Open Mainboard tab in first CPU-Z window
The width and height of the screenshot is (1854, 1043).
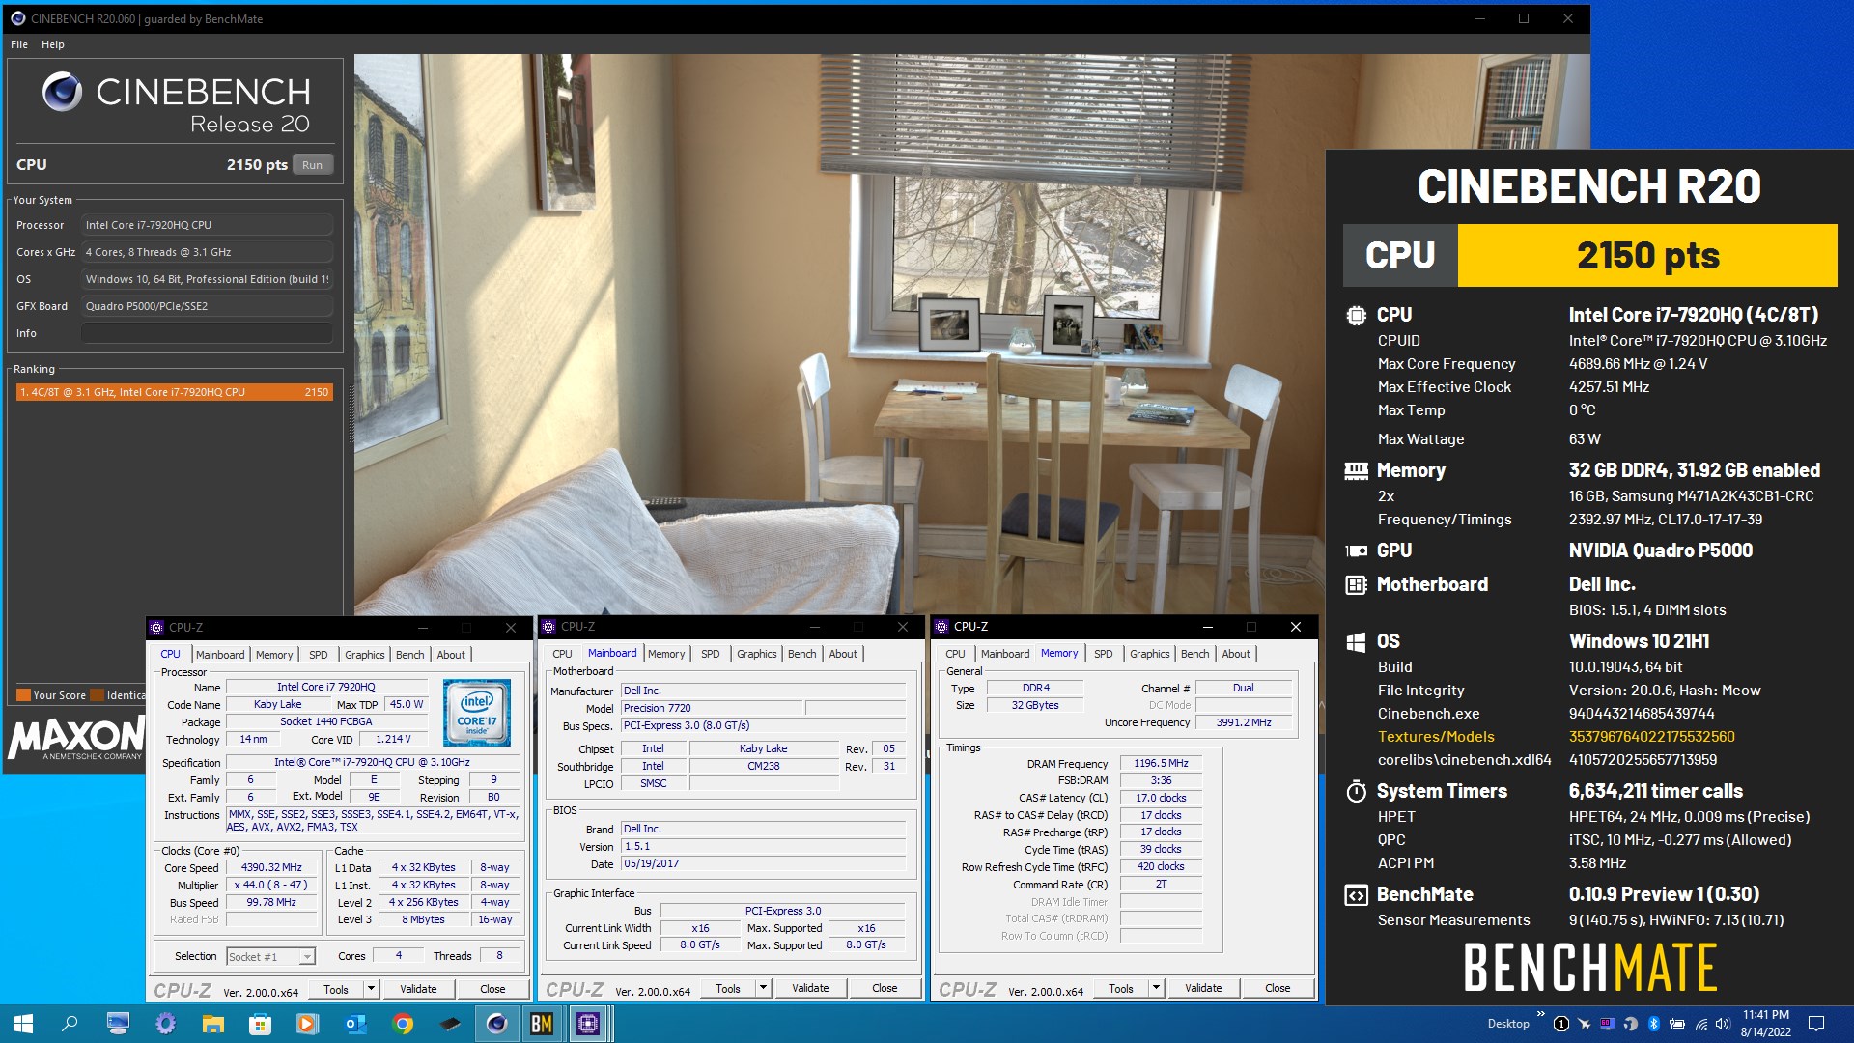tap(220, 655)
